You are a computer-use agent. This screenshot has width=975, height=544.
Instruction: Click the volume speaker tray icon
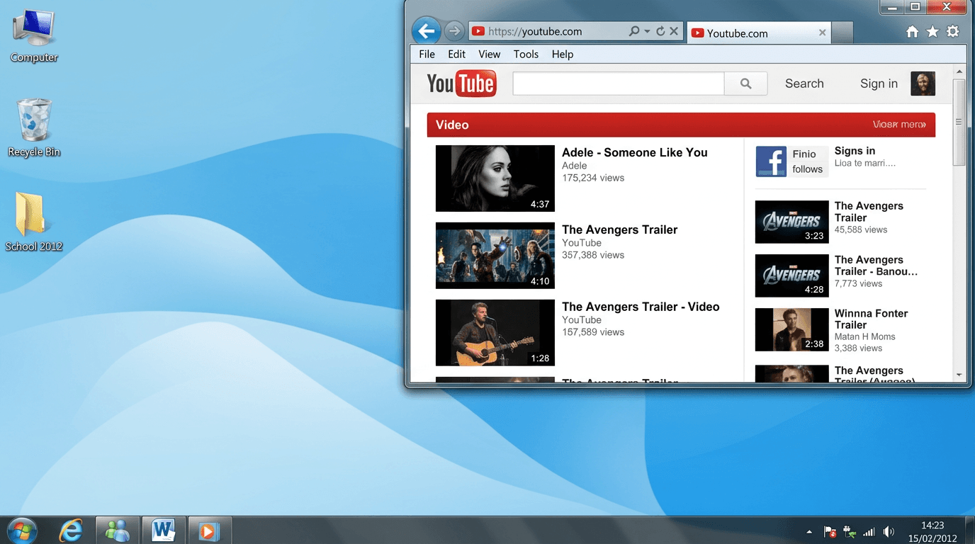click(x=889, y=531)
